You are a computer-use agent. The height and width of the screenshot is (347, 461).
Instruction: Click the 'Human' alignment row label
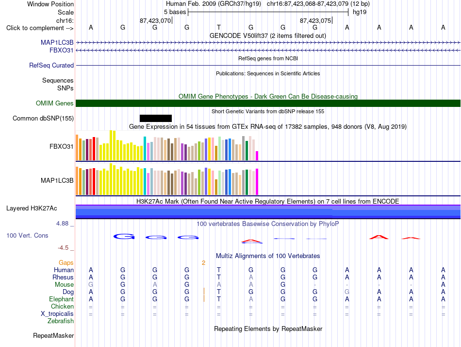(64, 270)
